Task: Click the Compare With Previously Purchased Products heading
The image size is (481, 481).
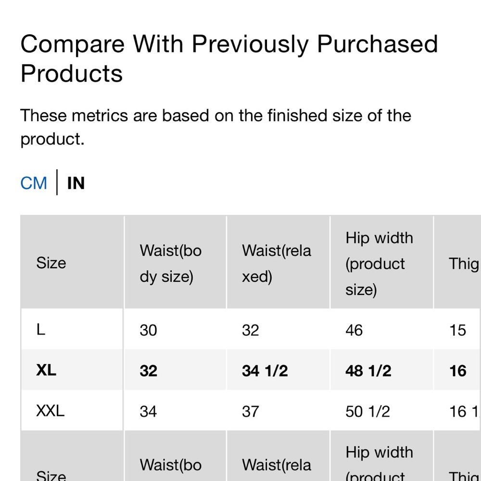Action: tap(229, 59)
